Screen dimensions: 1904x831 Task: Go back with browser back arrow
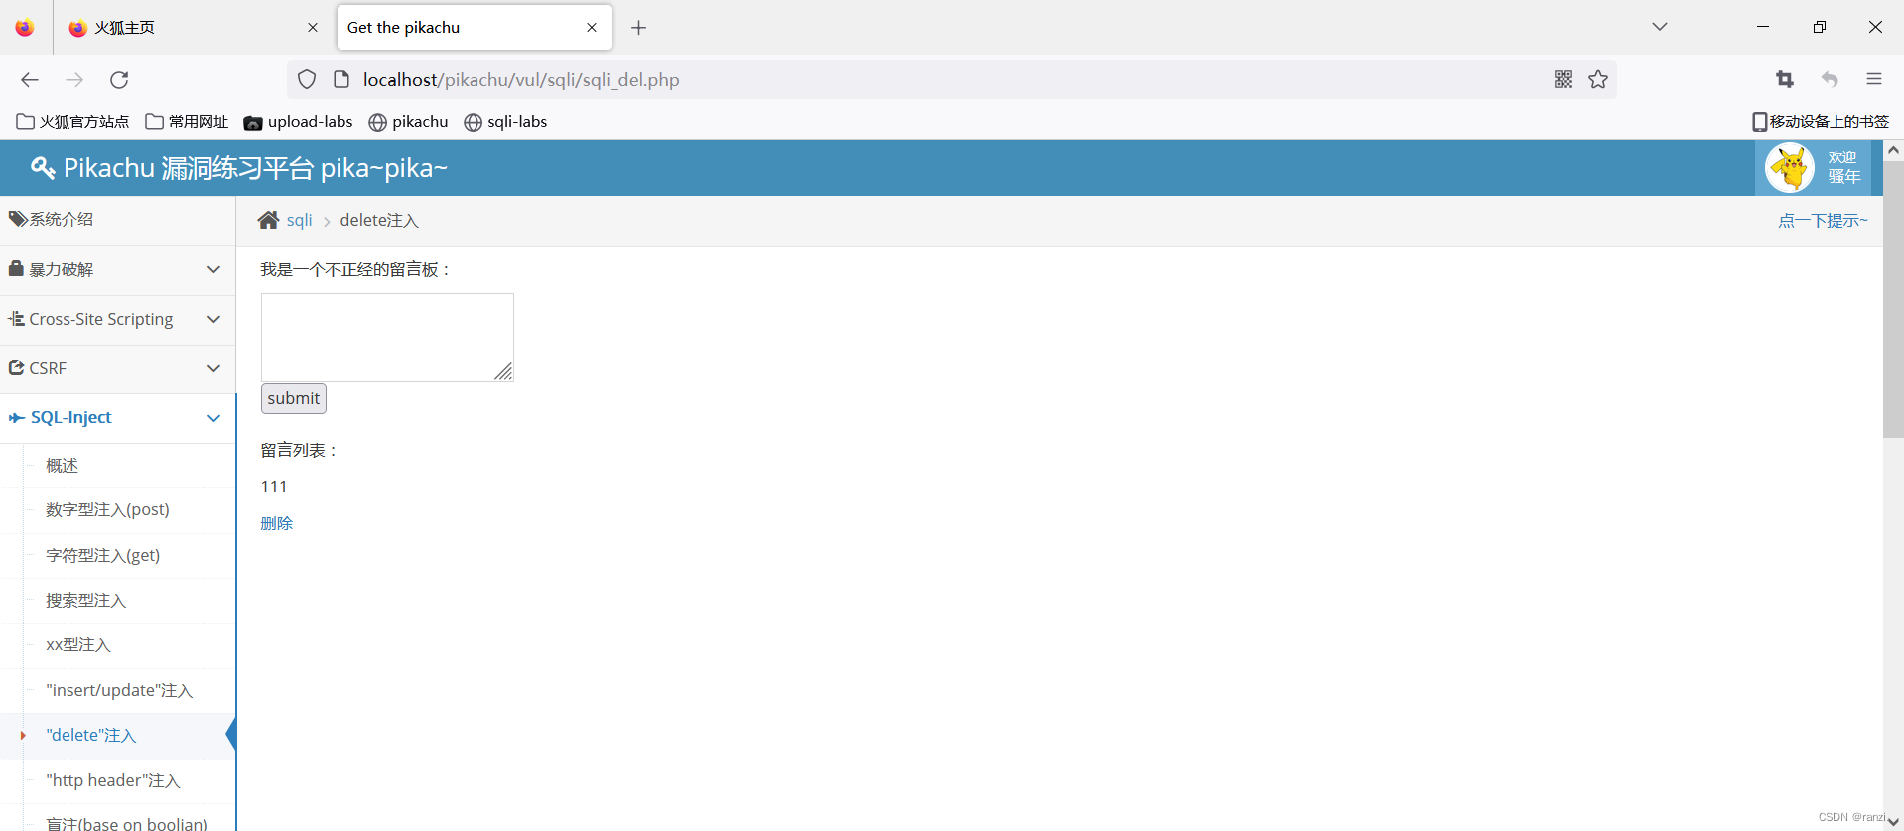30,80
